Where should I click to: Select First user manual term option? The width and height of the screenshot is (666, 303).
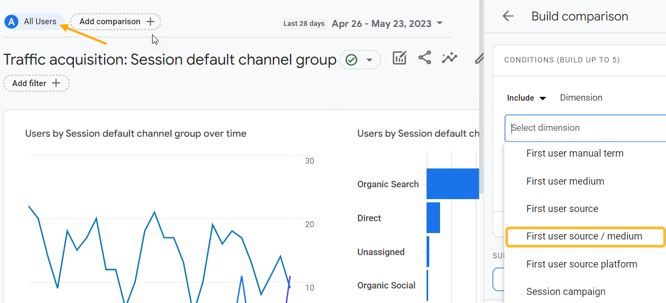[x=574, y=153]
